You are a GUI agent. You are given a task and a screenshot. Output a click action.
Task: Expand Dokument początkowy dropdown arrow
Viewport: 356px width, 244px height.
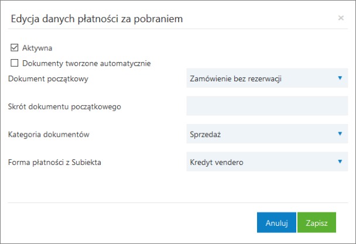pos(339,78)
